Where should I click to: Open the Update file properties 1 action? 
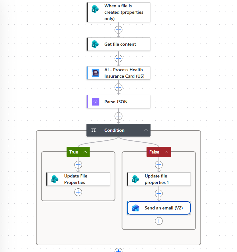159,179
